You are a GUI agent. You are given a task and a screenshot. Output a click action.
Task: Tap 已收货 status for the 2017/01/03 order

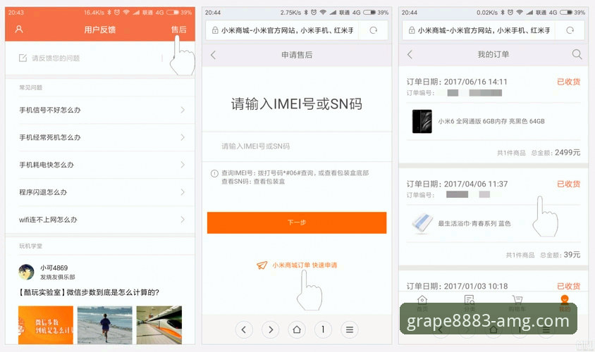(x=568, y=286)
